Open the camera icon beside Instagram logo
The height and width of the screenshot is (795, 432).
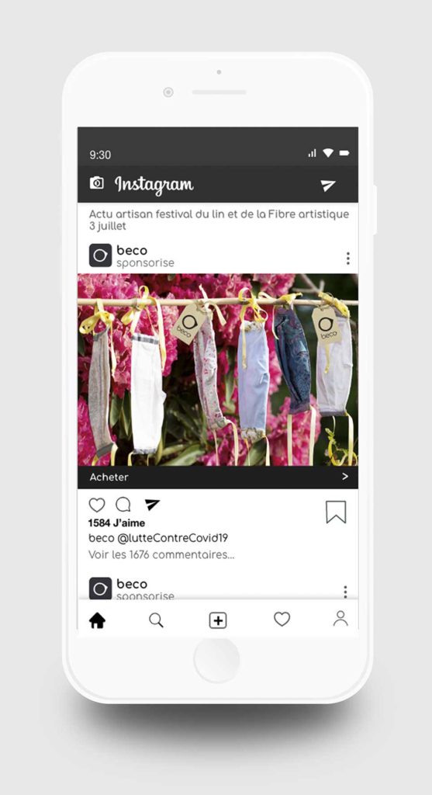(97, 183)
